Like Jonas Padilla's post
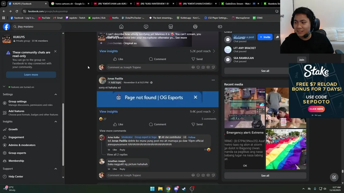The width and height of the screenshot is (344, 193). coord(118,124)
